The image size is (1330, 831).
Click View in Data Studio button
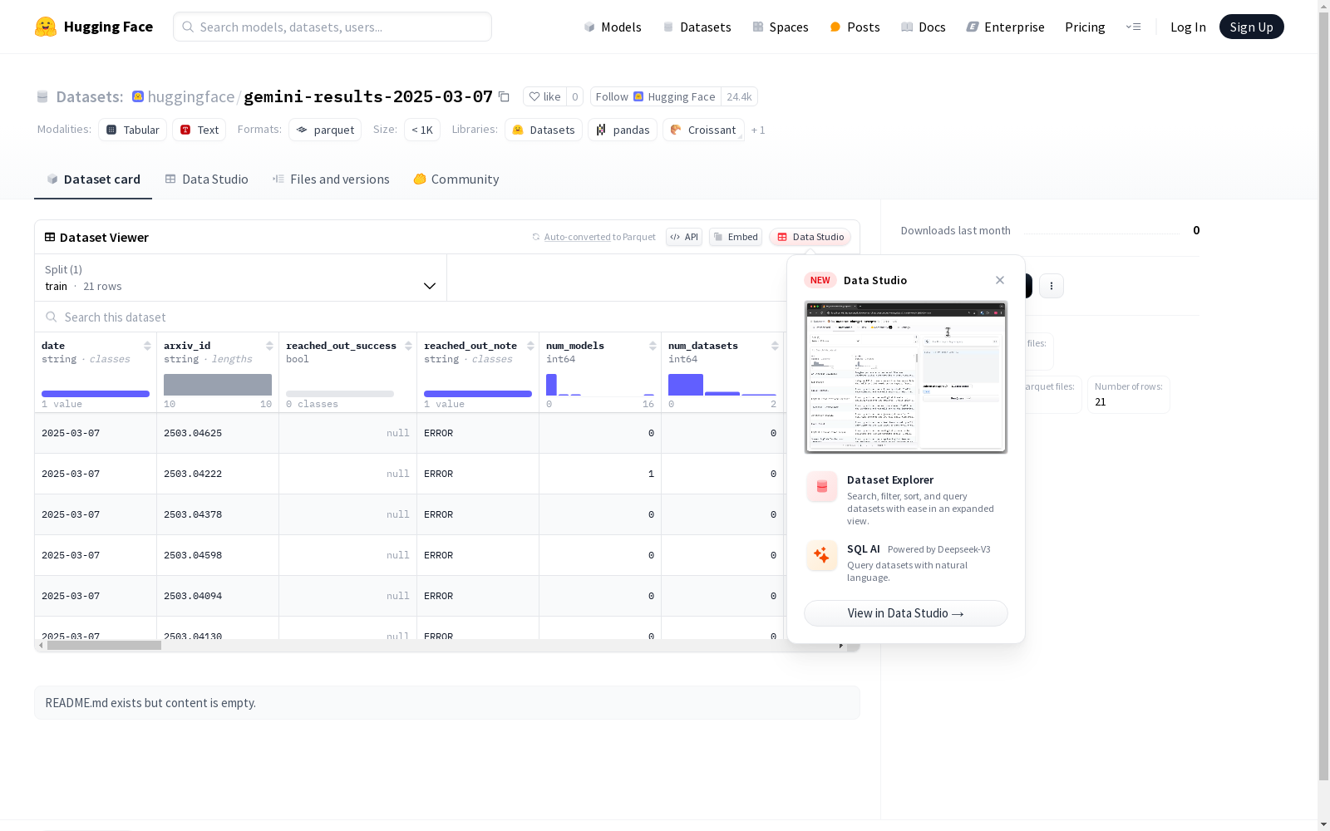click(906, 613)
